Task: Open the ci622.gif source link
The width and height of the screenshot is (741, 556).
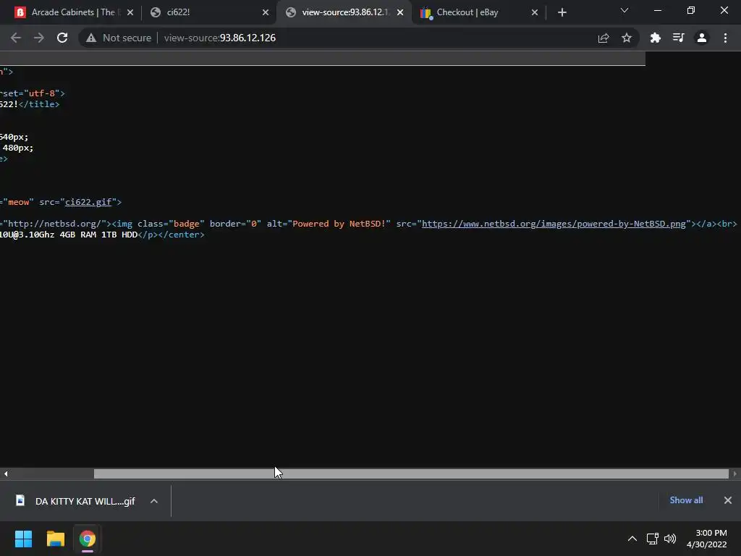Action: 88,202
